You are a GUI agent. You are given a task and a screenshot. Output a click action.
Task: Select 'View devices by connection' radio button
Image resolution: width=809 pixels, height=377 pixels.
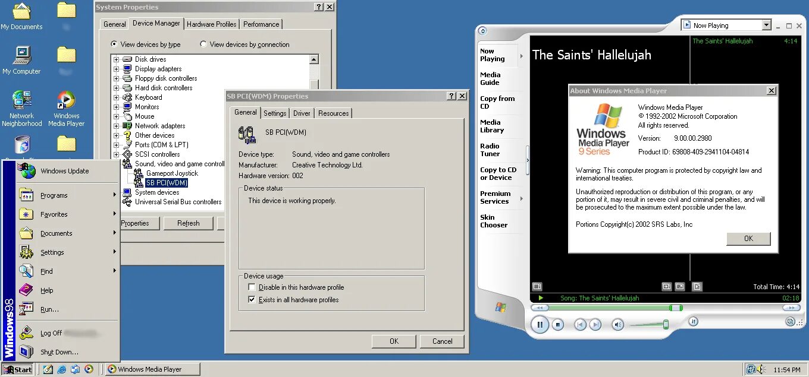pos(202,44)
